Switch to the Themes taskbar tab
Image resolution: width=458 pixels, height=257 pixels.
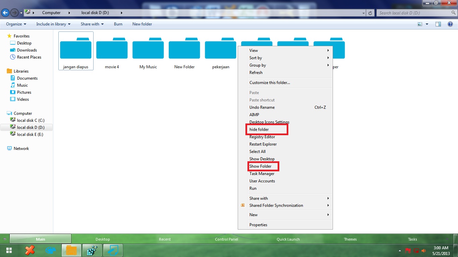350,239
